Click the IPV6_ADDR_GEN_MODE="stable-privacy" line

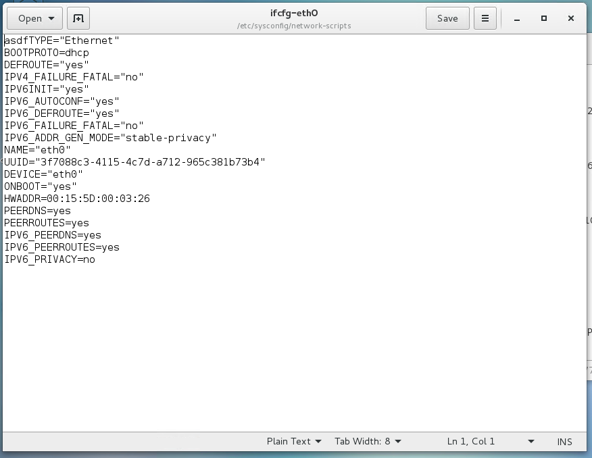110,138
